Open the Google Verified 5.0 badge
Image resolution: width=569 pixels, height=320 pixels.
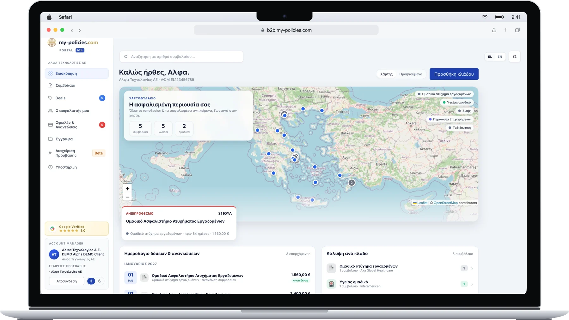click(x=76, y=229)
